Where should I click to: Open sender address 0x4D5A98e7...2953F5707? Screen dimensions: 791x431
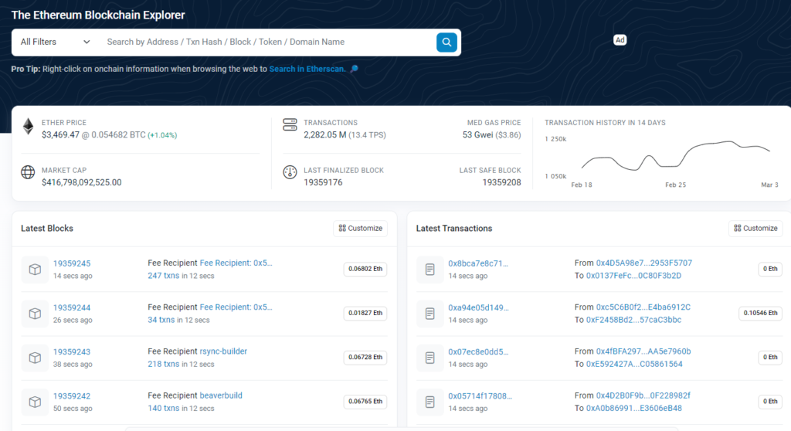click(643, 263)
